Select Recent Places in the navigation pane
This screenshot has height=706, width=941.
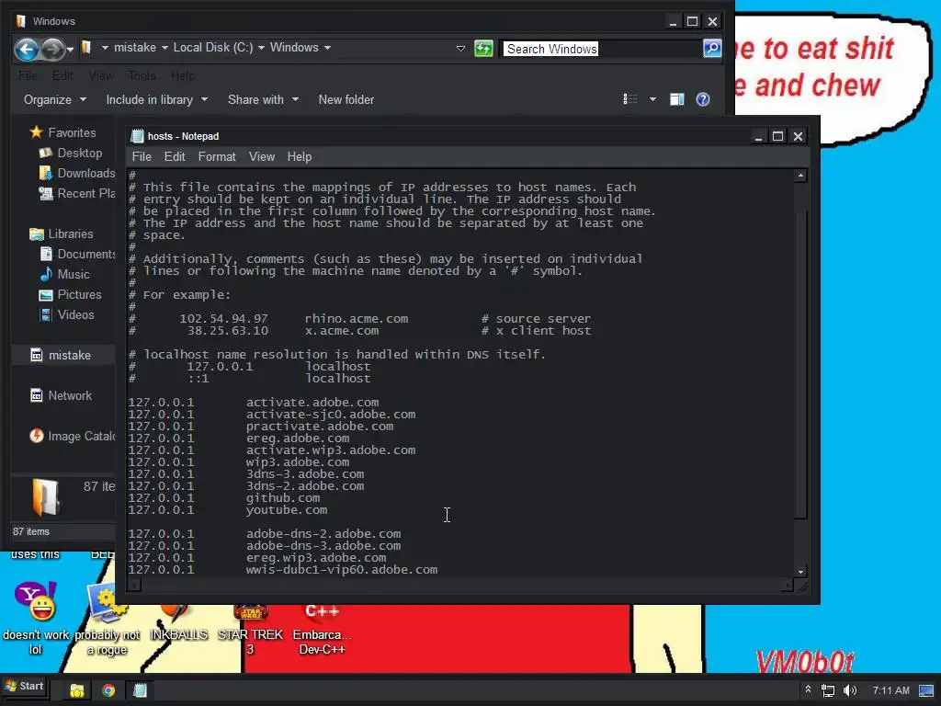pos(77,194)
